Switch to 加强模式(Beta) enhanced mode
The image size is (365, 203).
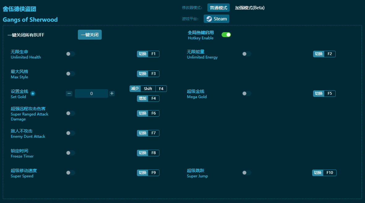[249, 8]
